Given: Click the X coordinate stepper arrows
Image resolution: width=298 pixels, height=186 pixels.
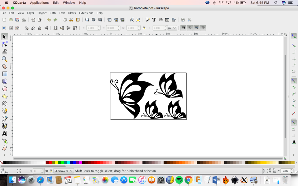Looking at the screenshot, I should coord(99,28).
